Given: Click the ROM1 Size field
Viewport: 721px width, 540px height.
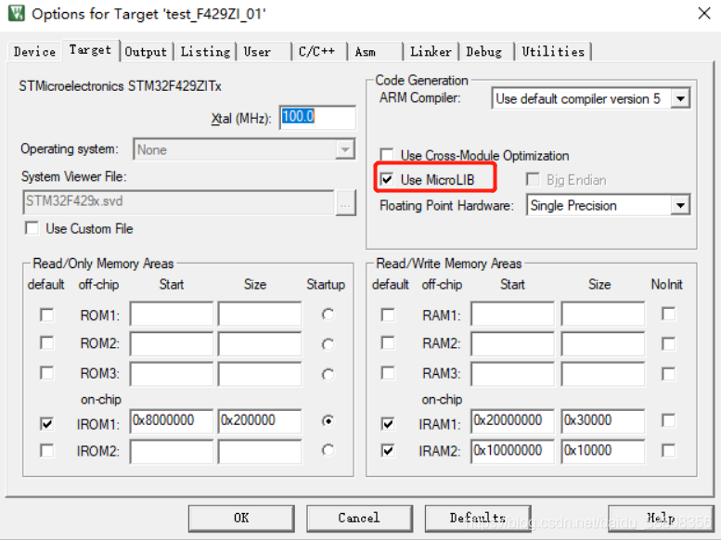Looking at the screenshot, I should [x=260, y=315].
